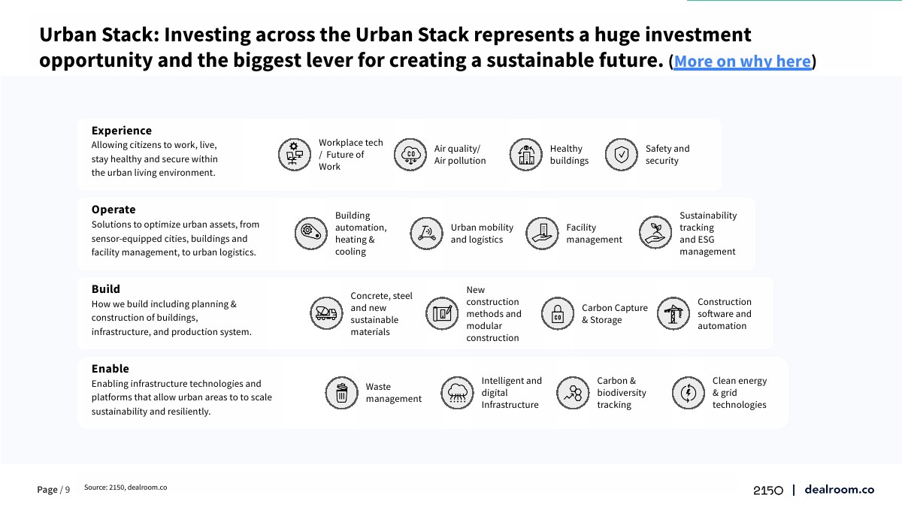Click the Carbon & biodiversity tracking icon
Viewport: 902px width, 507px height.
[574, 393]
